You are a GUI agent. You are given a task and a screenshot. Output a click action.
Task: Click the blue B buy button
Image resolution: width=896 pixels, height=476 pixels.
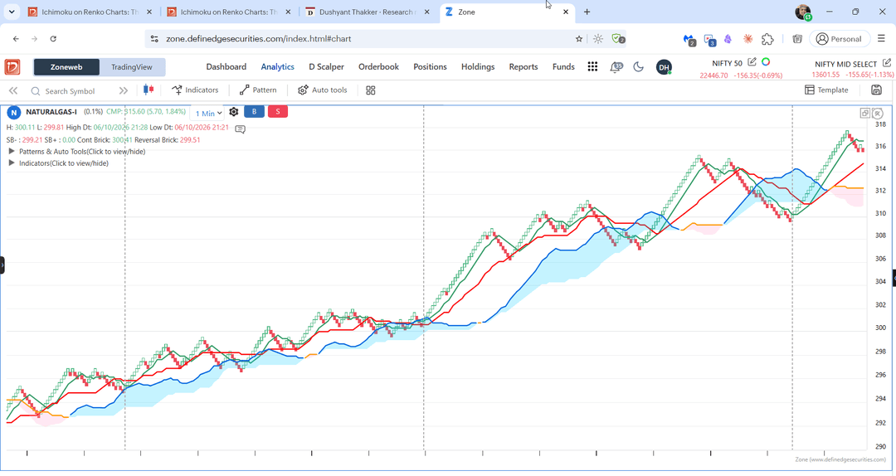click(x=255, y=111)
